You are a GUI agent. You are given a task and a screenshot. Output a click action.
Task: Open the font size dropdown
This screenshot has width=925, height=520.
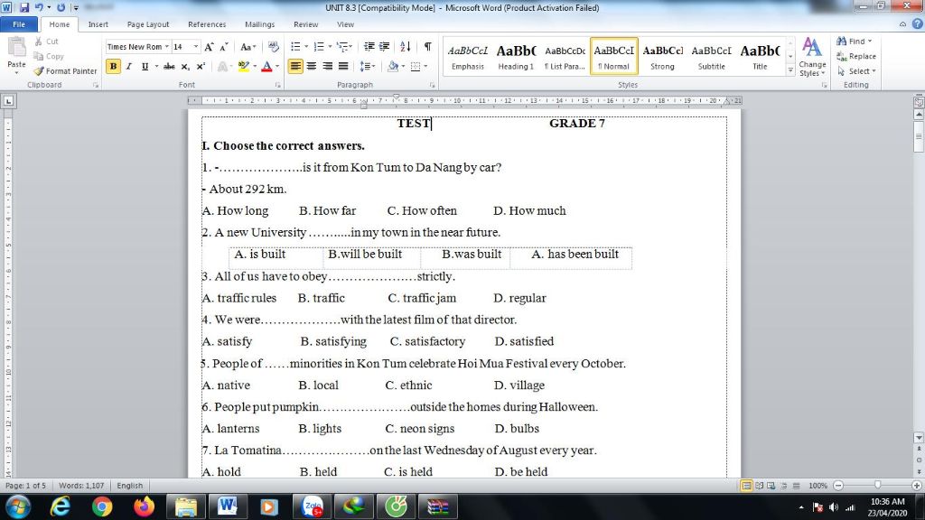tap(196, 47)
